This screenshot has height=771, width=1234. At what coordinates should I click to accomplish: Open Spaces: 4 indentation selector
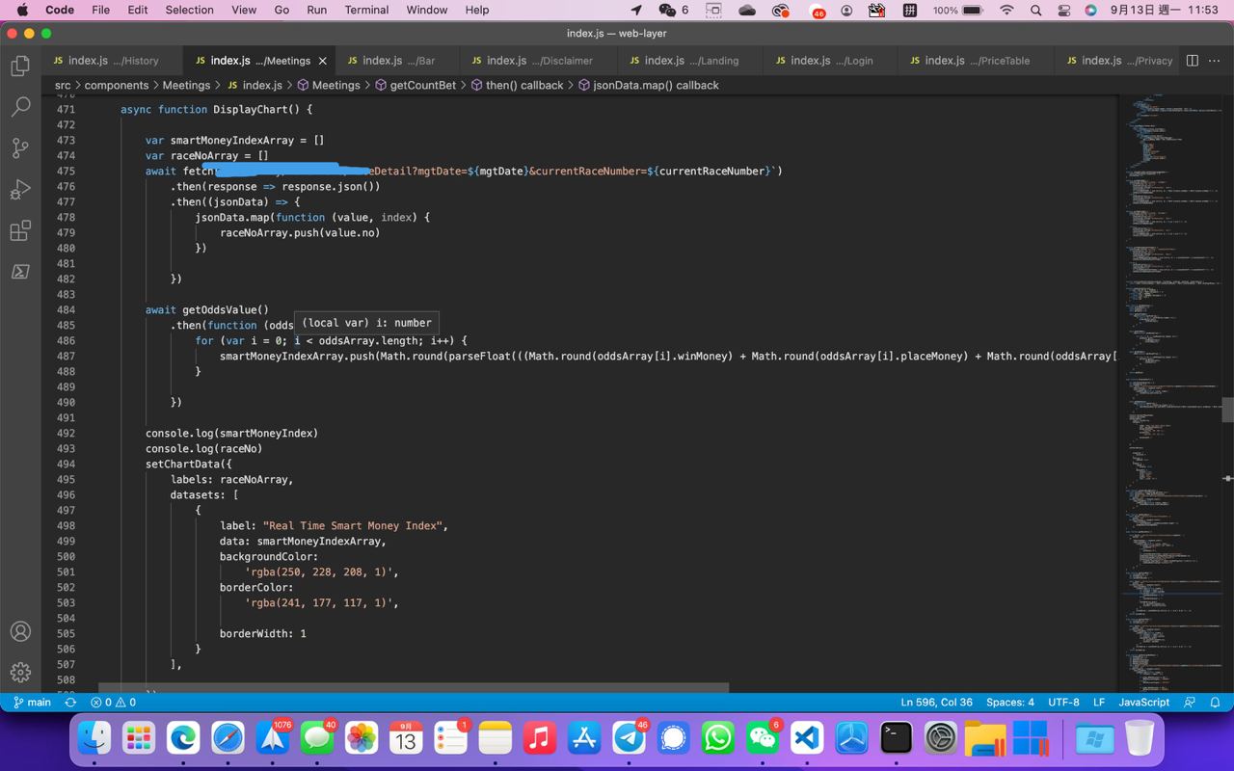point(1009,703)
